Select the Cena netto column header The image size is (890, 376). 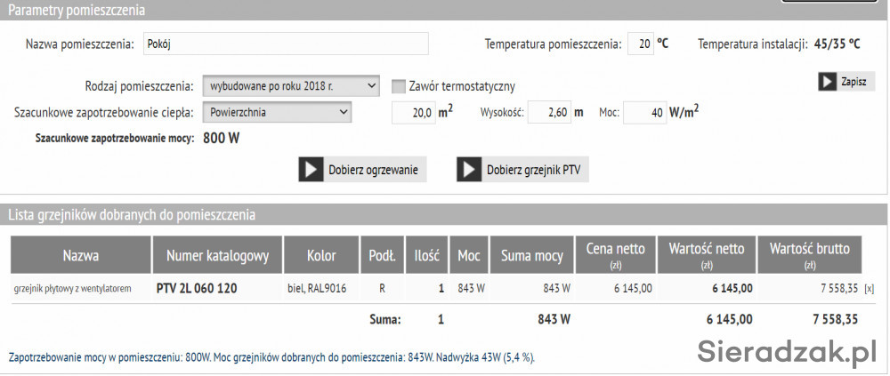point(616,255)
